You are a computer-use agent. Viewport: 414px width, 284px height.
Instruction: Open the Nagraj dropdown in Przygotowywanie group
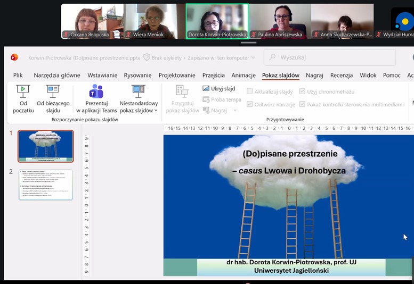235,111
